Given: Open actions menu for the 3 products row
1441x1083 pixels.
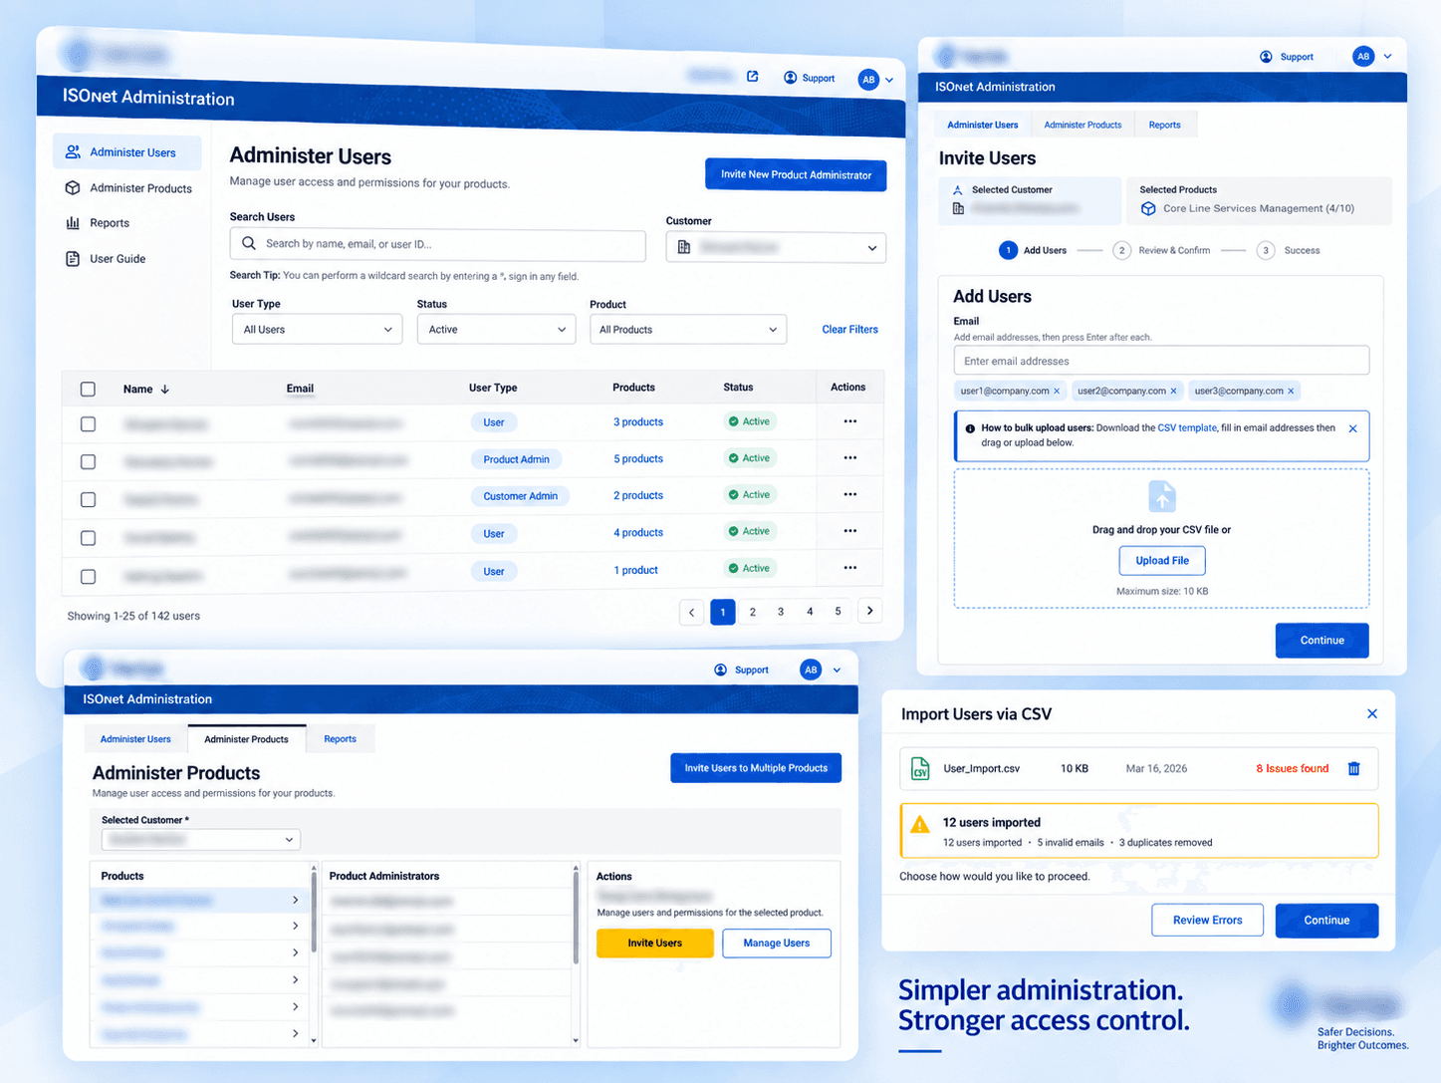Looking at the screenshot, I should [x=849, y=421].
